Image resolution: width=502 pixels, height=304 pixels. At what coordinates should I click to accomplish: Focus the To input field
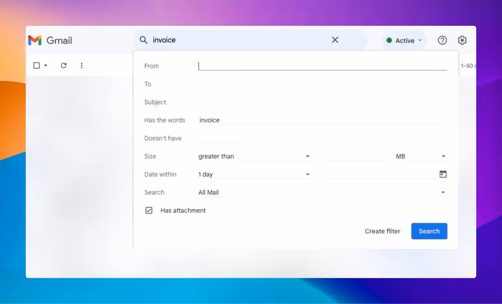[323, 84]
